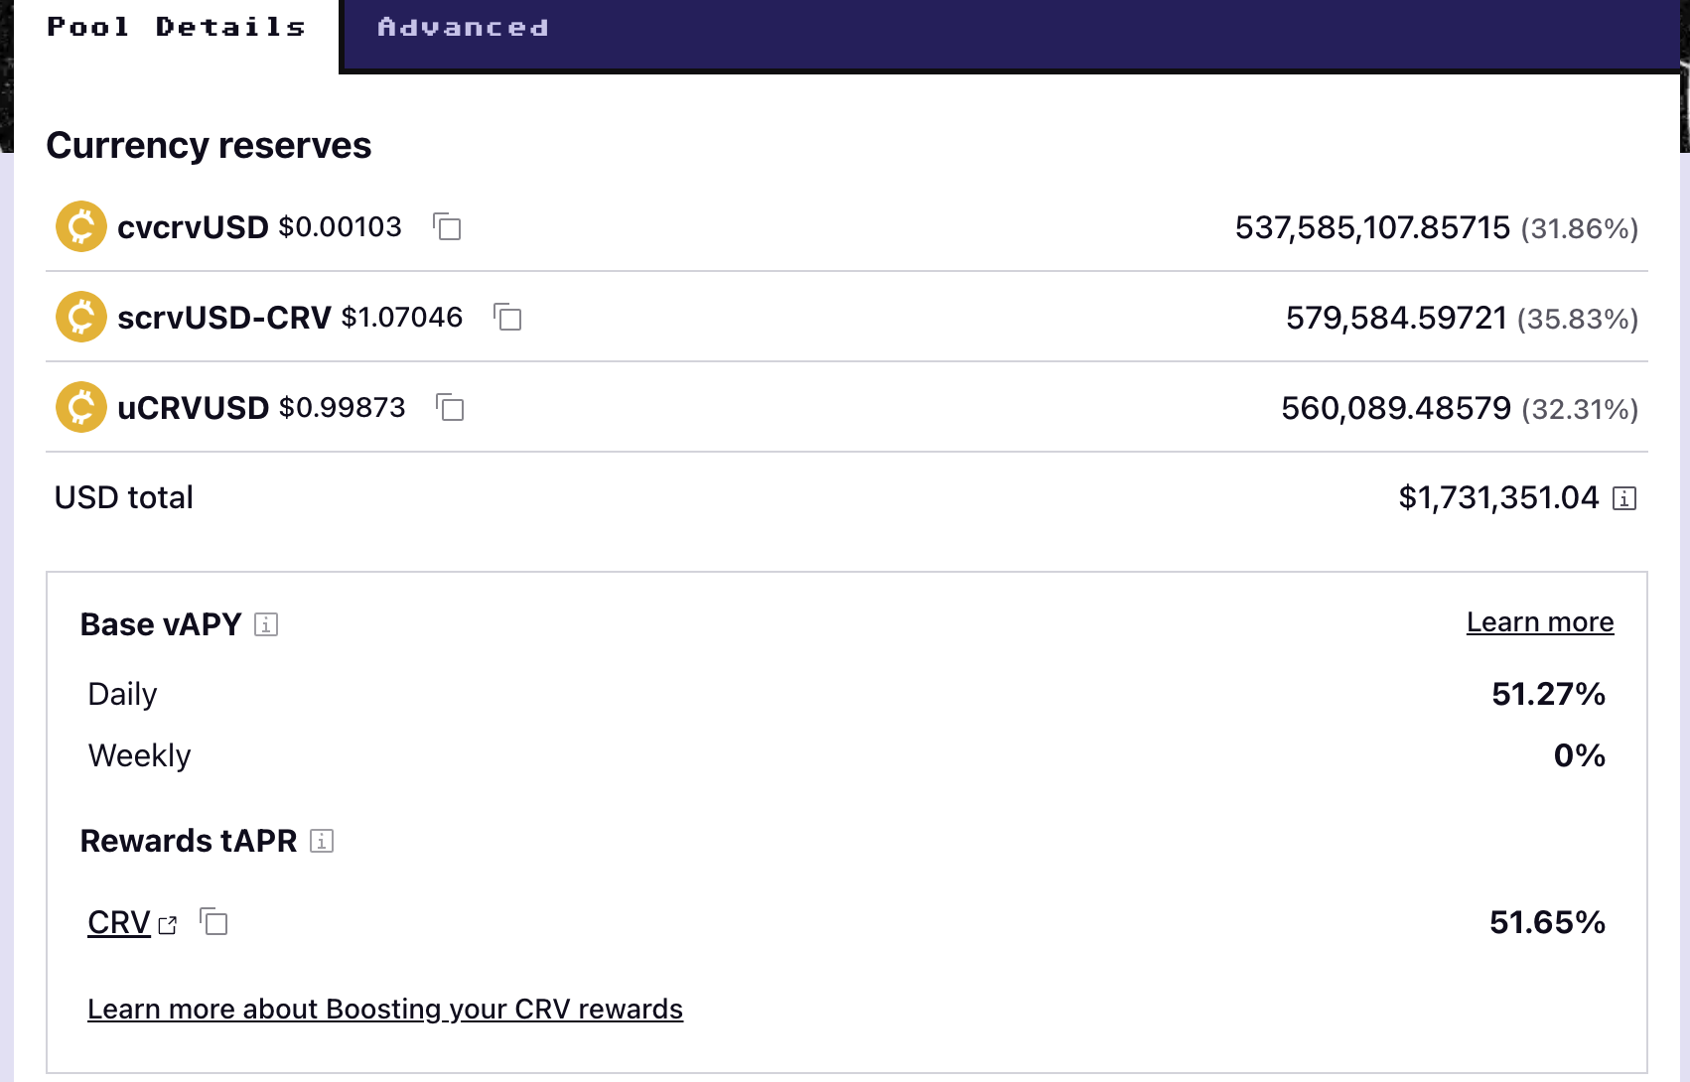Switch to the Advanced tab
1690x1082 pixels.
(463, 27)
